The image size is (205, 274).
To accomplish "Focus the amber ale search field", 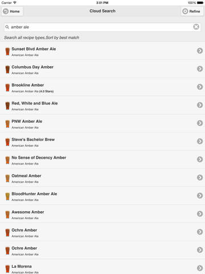I will coord(102,27).
